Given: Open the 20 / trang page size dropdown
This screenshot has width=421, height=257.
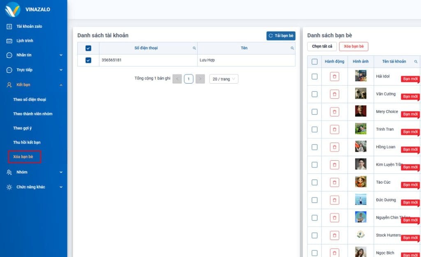Looking at the screenshot, I should (224, 79).
